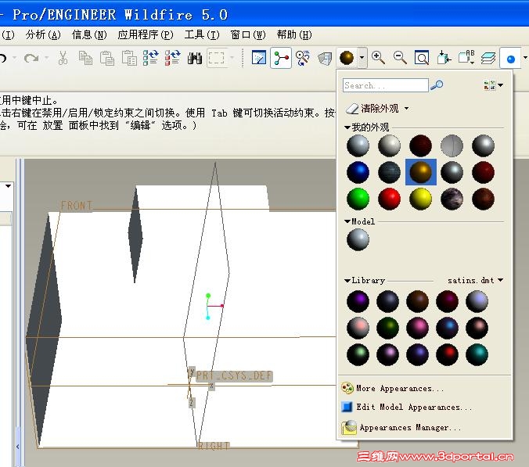Toggle the Spin Center icon
529x467 pixels.
(x=281, y=59)
